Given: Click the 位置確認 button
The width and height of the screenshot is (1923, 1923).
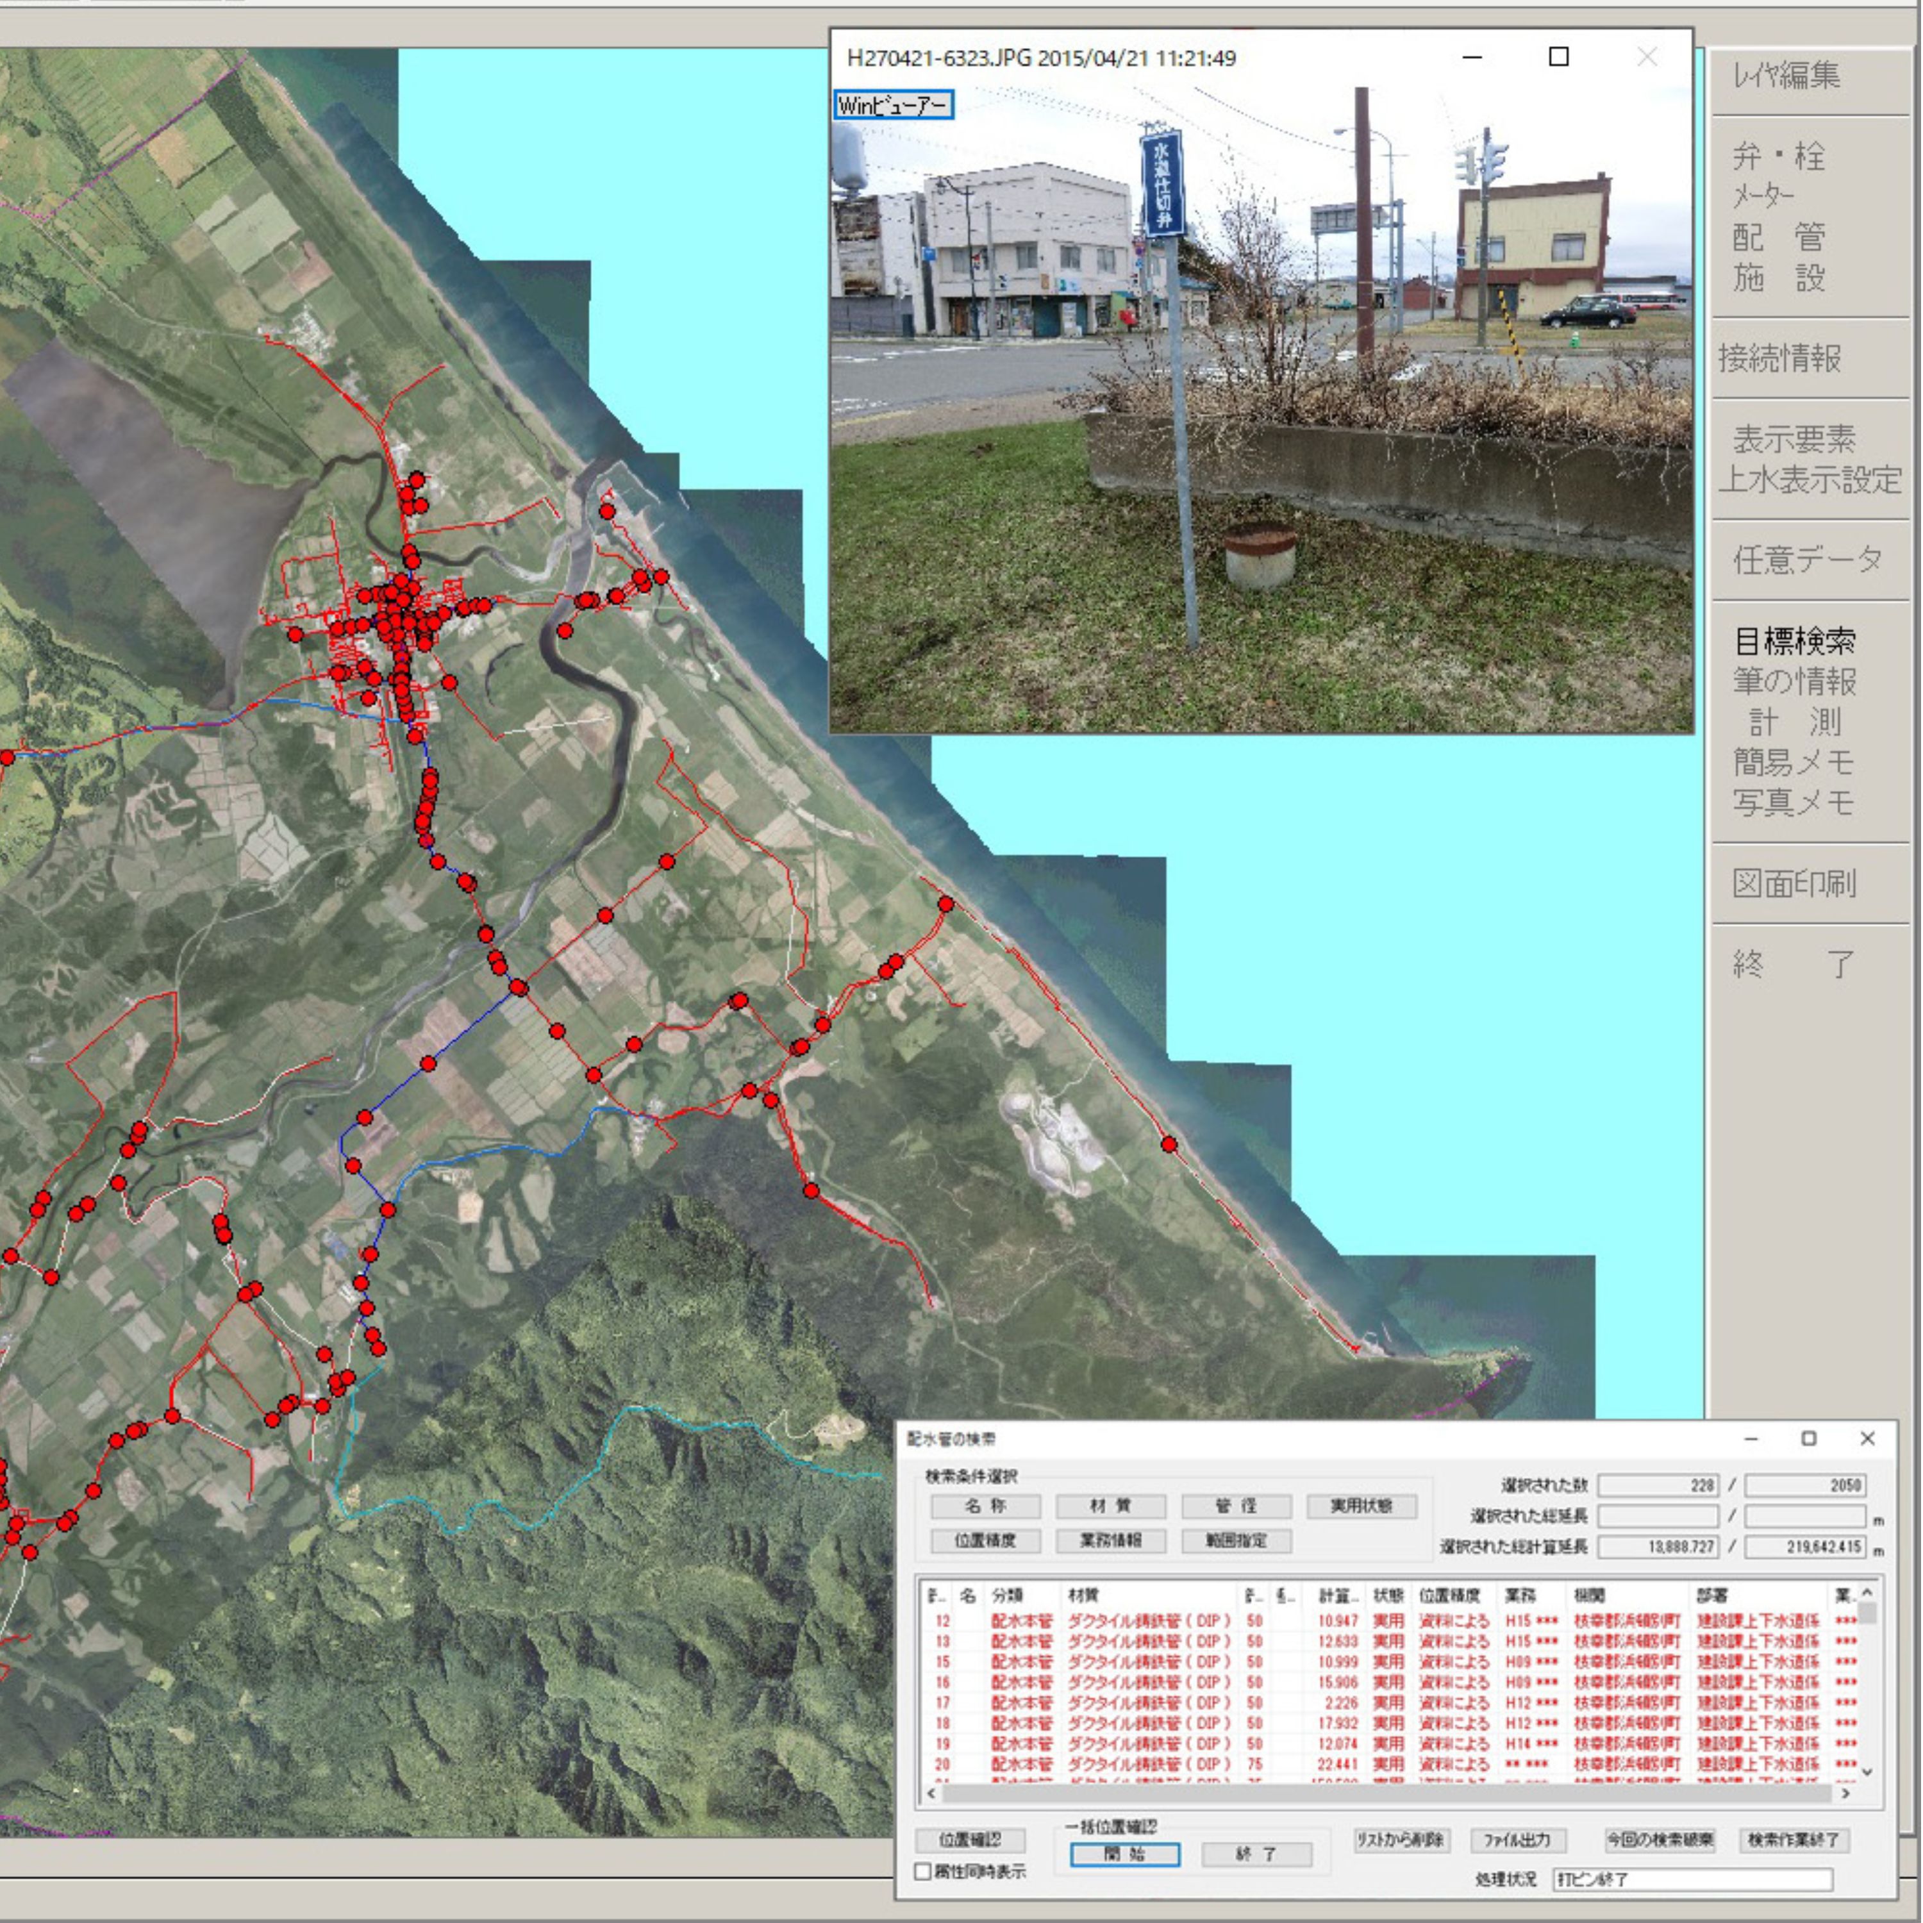Looking at the screenshot, I should (x=969, y=1840).
